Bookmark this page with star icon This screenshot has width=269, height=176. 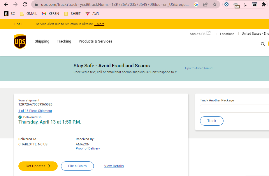pos(215,4)
